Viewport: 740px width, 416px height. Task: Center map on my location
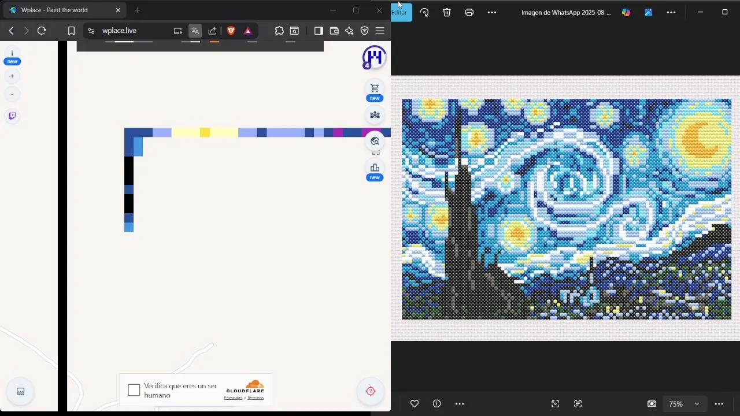371,391
